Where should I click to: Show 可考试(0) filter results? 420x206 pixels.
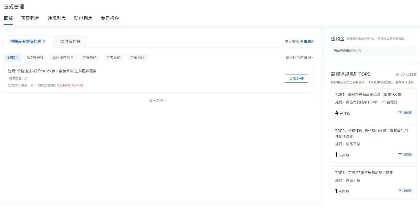pyautogui.click(x=114, y=58)
